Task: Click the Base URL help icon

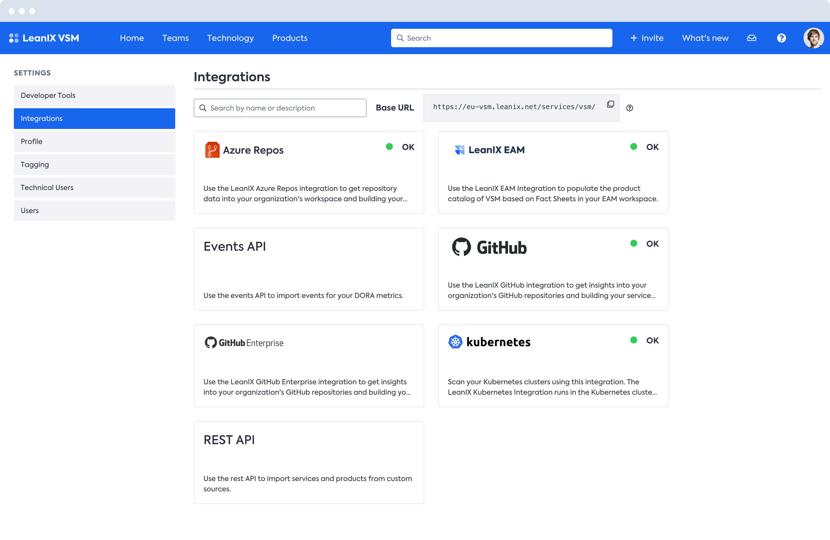Action: (x=629, y=108)
